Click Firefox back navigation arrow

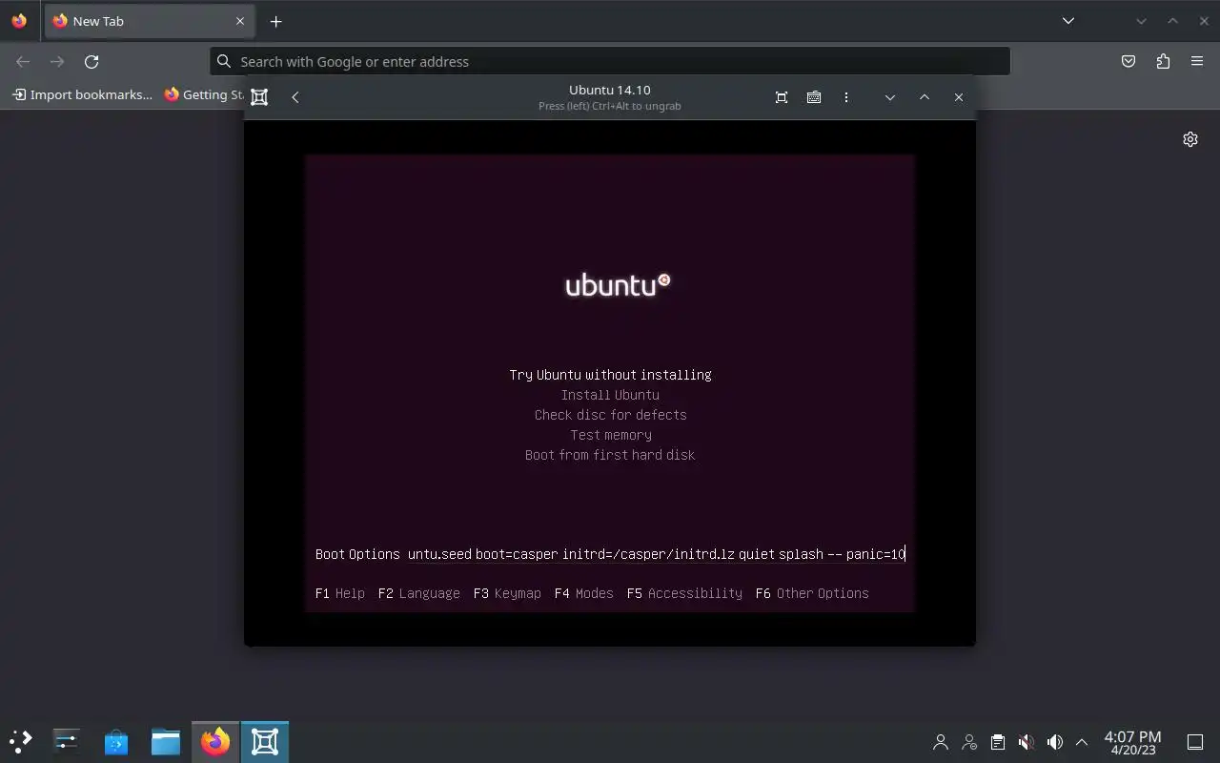coord(23,61)
